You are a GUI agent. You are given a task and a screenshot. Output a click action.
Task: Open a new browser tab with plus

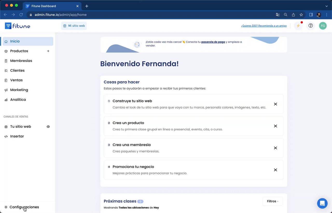click(x=87, y=6)
